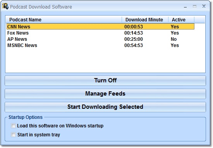Click the Turn Off button
This screenshot has height=148, width=213.
pos(105,80)
